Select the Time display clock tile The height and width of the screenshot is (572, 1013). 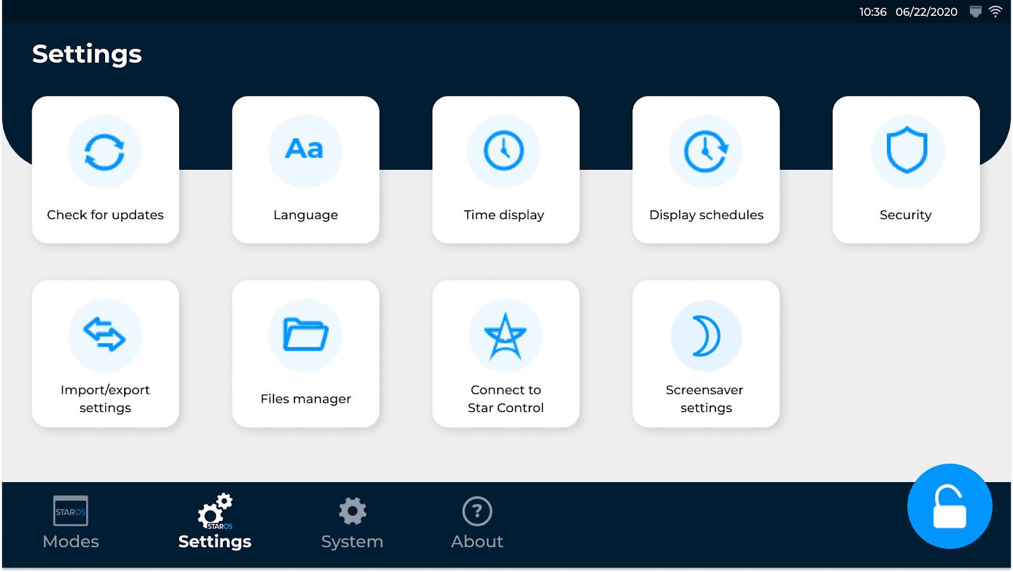coord(506,170)
